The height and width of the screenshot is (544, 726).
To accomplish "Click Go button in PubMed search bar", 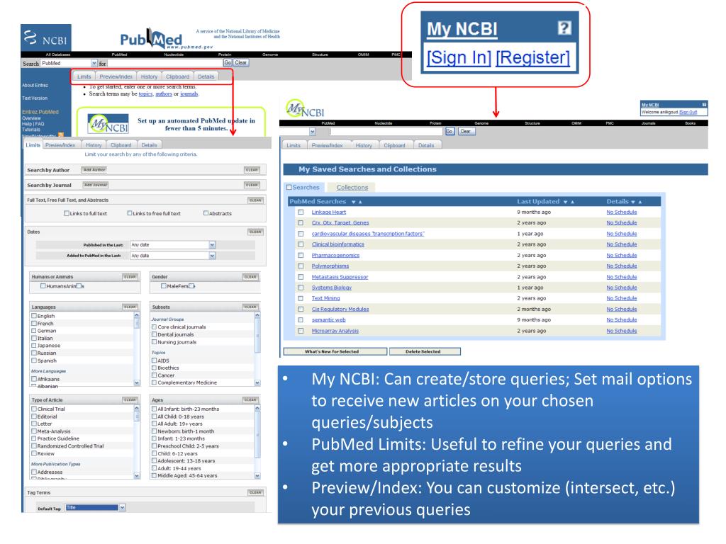I will [228, 62].
